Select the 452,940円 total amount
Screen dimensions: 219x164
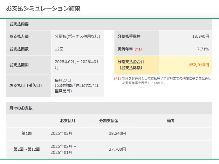[x=199, y=65]
